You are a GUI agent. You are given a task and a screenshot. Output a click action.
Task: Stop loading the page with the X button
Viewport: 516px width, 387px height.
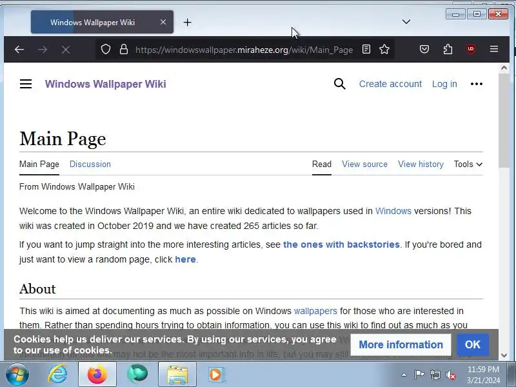point(66,50)
